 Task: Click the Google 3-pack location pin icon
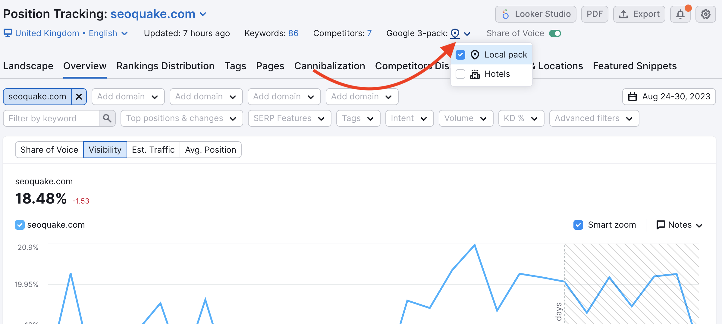point(455,33)
